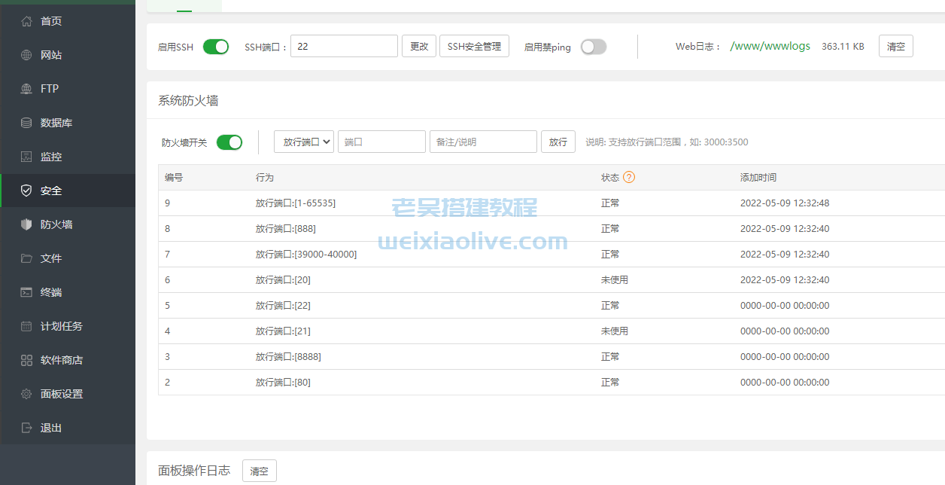Open the 数据库 database icon
This screenshot has width=945, height=485.
click(25, 122)
